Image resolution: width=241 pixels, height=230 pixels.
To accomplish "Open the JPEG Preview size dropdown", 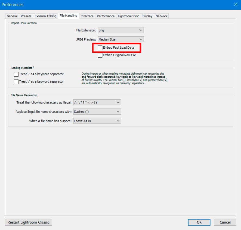I will point(121,39).
